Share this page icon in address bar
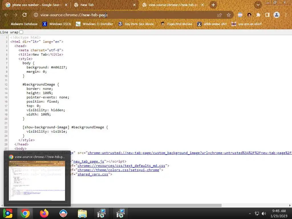This screenshot has width=292, height=219. pyautogui.click(x=220, y=15)
